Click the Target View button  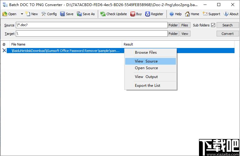tap(185, 34)
